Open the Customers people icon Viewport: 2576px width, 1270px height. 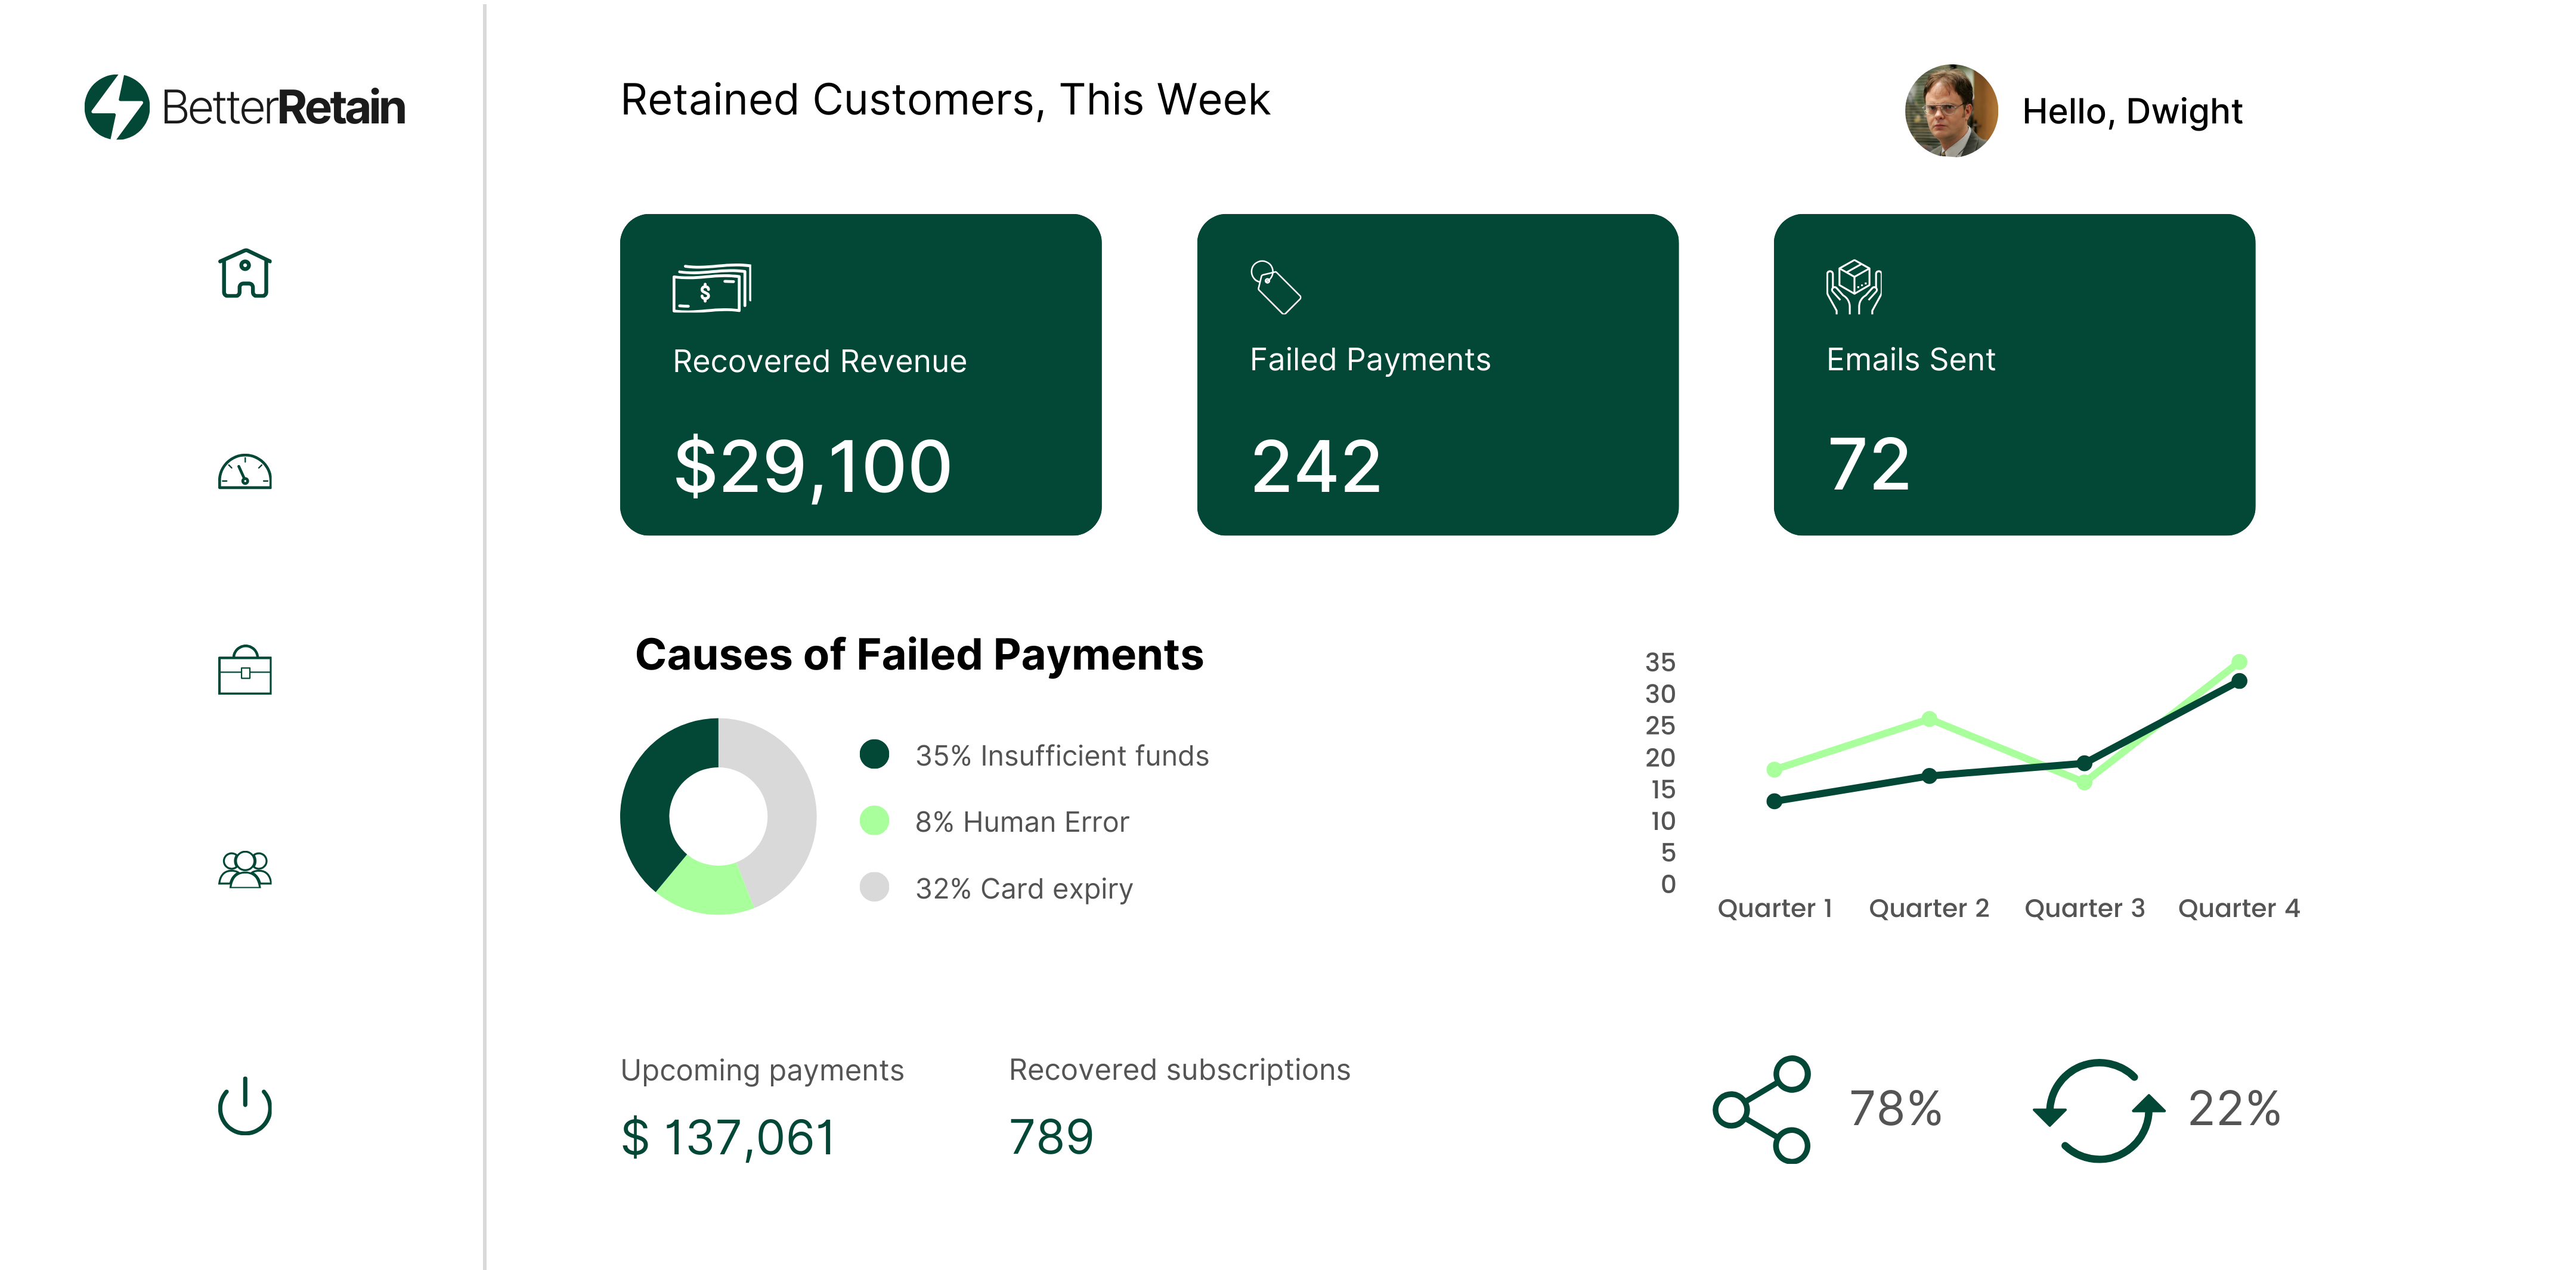point(244,868)
